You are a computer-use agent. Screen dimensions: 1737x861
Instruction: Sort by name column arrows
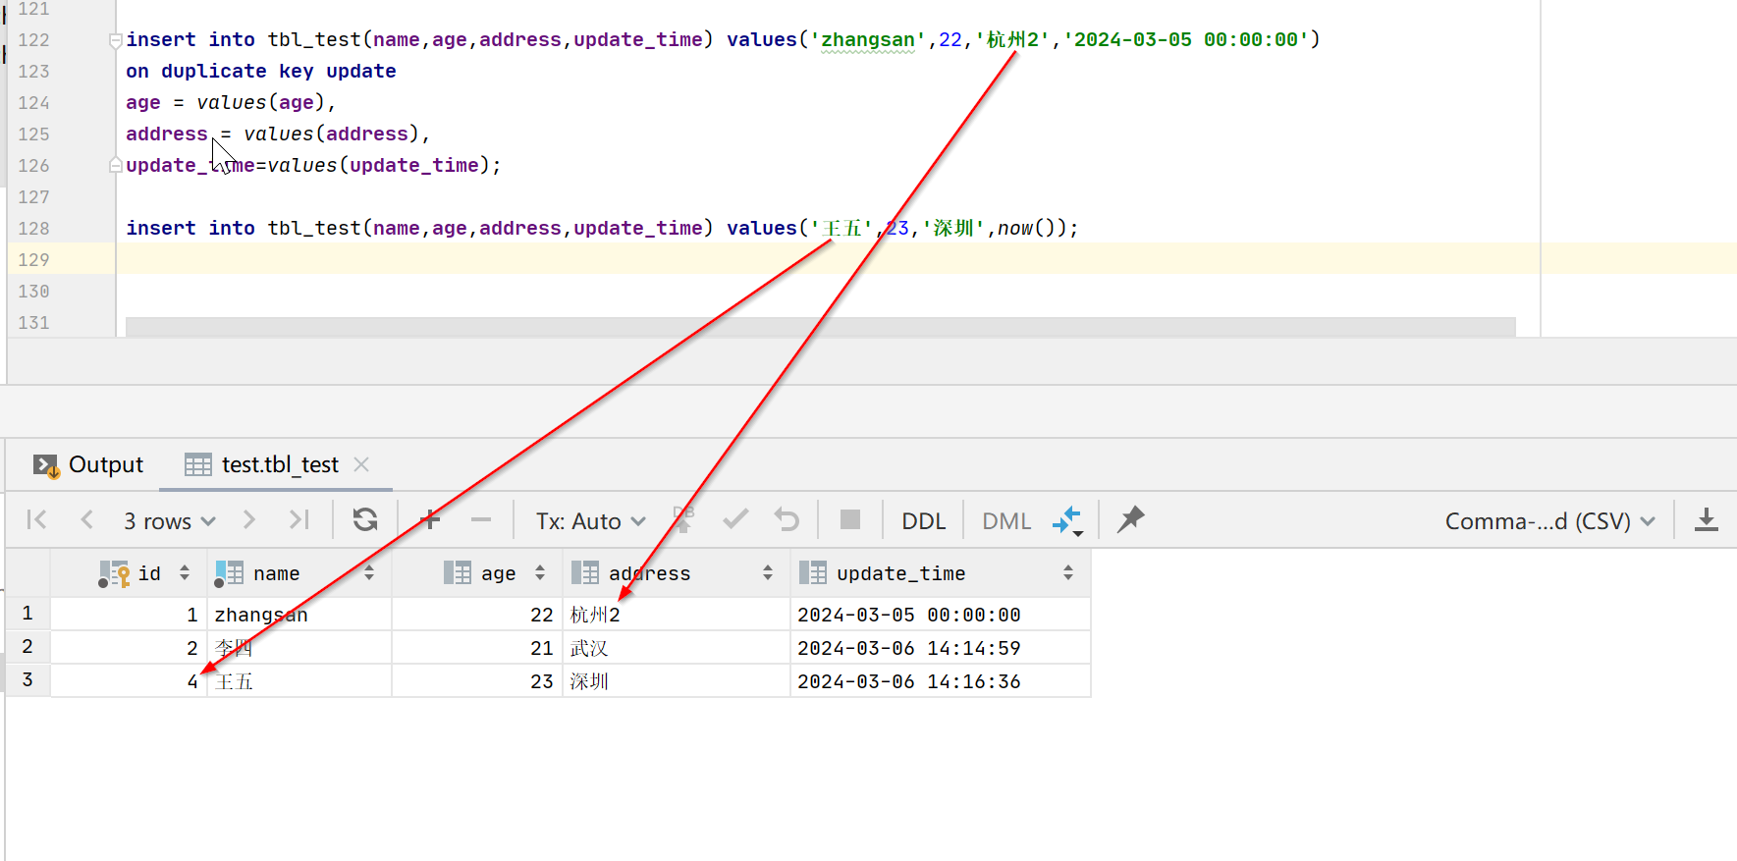pos(369,573)
